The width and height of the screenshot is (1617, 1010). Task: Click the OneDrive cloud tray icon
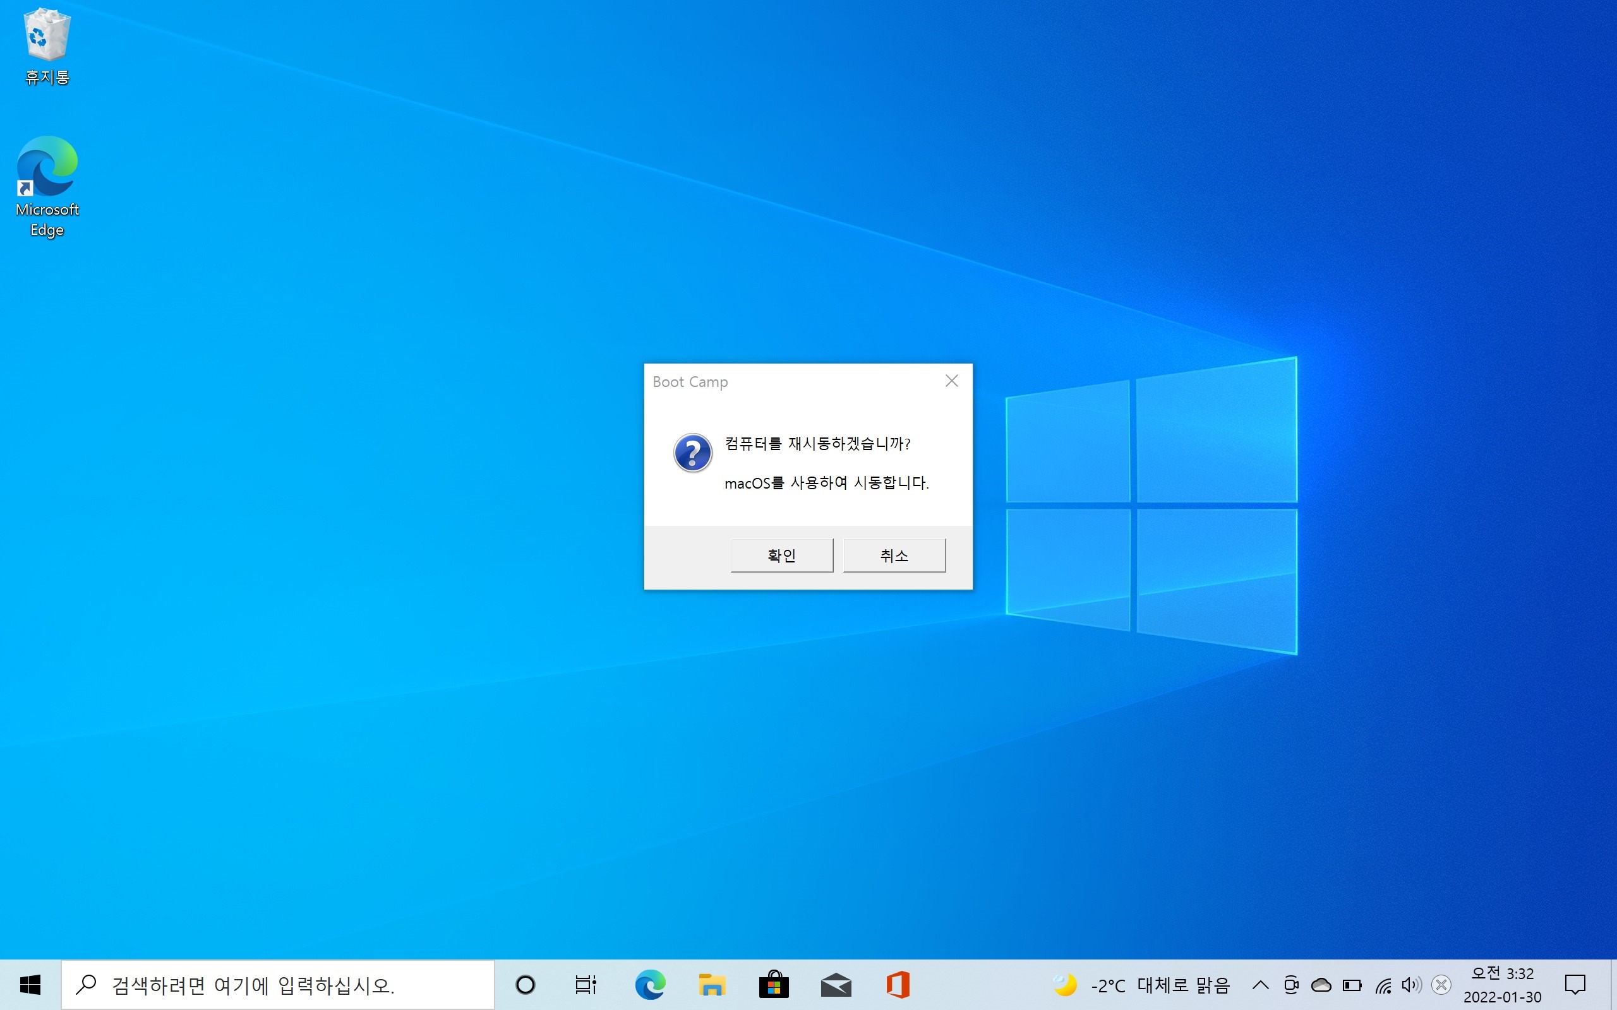[1321, 985]
